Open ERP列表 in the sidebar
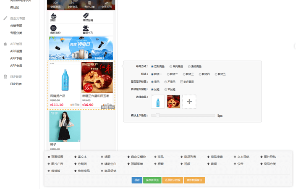 click(x=16, y=84)
